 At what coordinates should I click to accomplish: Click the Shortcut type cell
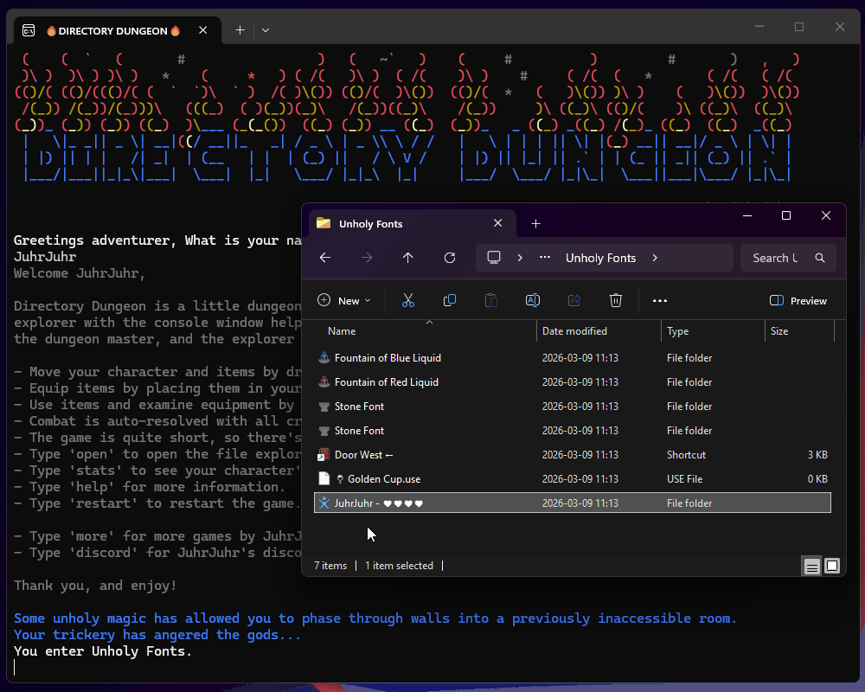686,455
